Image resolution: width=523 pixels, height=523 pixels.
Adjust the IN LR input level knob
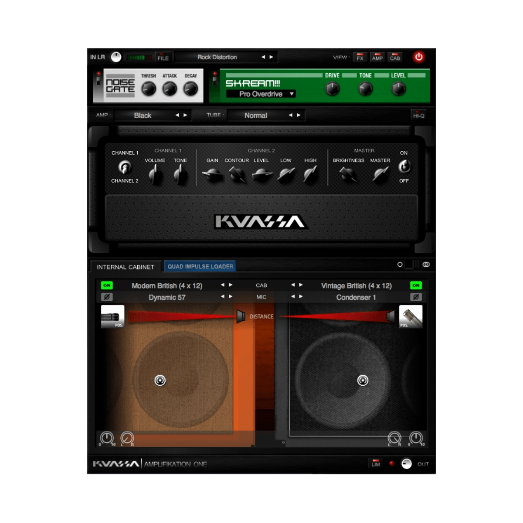click(116, 57)
